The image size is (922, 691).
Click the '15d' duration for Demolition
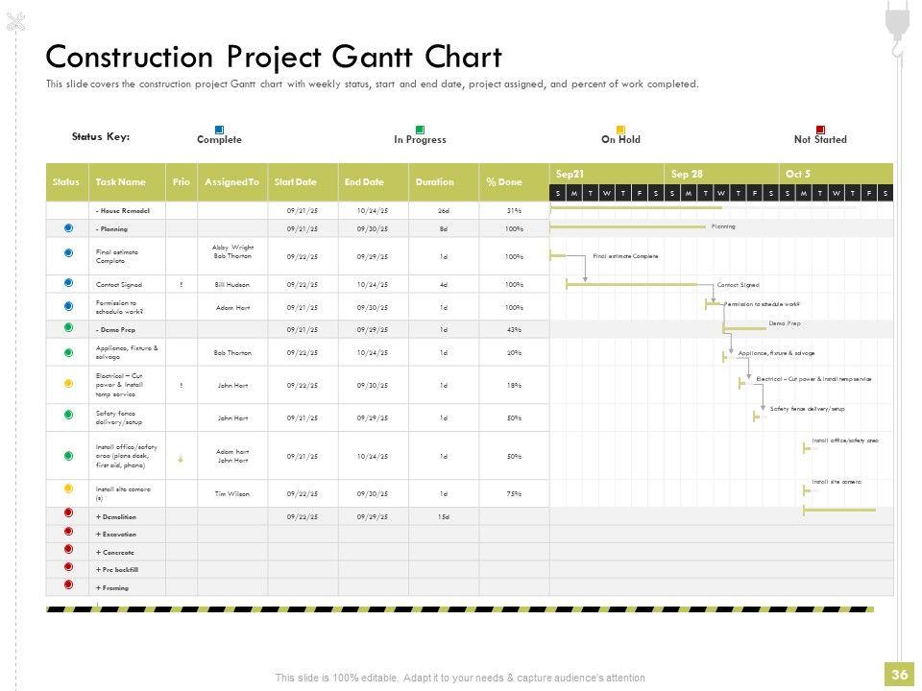tap(444, 517)
